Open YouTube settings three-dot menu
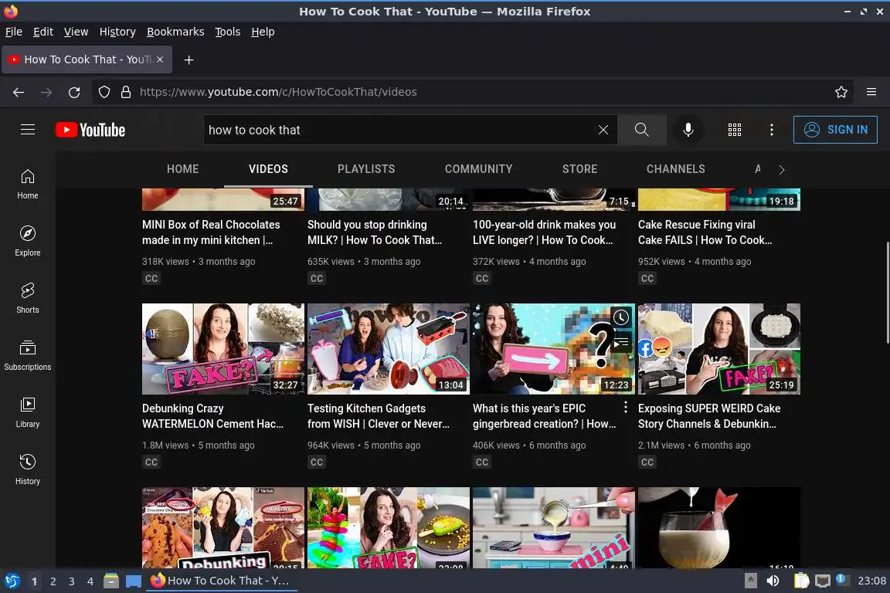890x593 pixels. (771, 130)
